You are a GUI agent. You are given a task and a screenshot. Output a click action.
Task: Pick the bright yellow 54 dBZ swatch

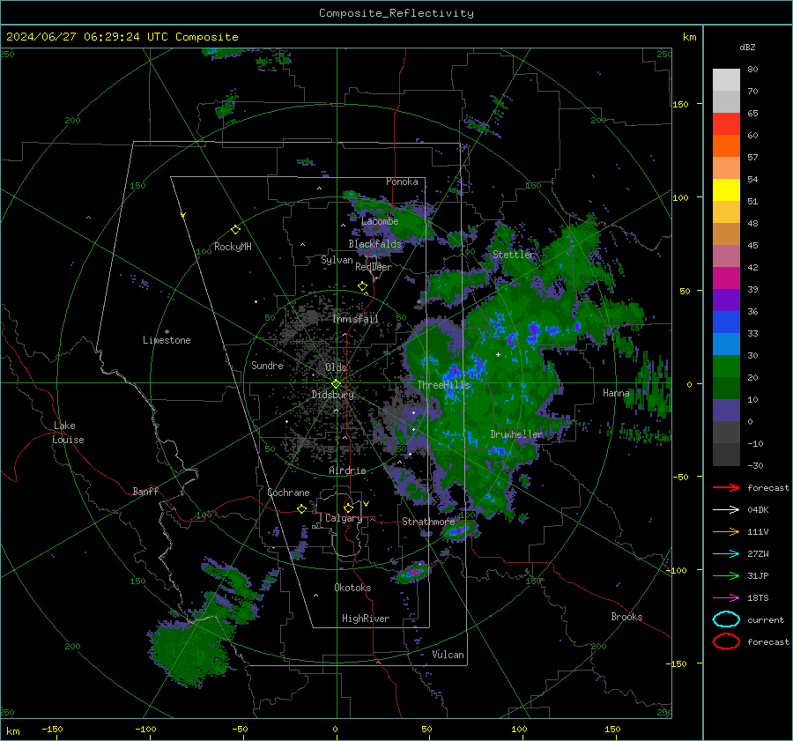pos(726,189)
